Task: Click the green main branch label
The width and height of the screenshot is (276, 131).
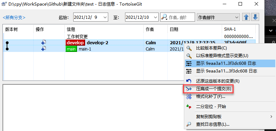Action: [71, 49]
